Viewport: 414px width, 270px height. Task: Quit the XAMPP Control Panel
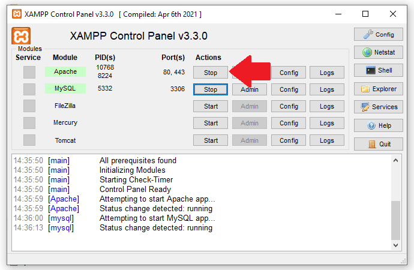coord(379,144)
